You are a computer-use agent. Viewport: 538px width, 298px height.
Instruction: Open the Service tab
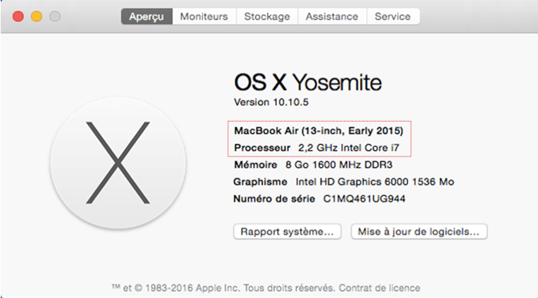coord(393,16)
